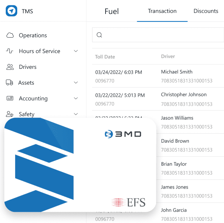Click card number under Brian Taylor

pyautogui.click(x=187, y=173)
